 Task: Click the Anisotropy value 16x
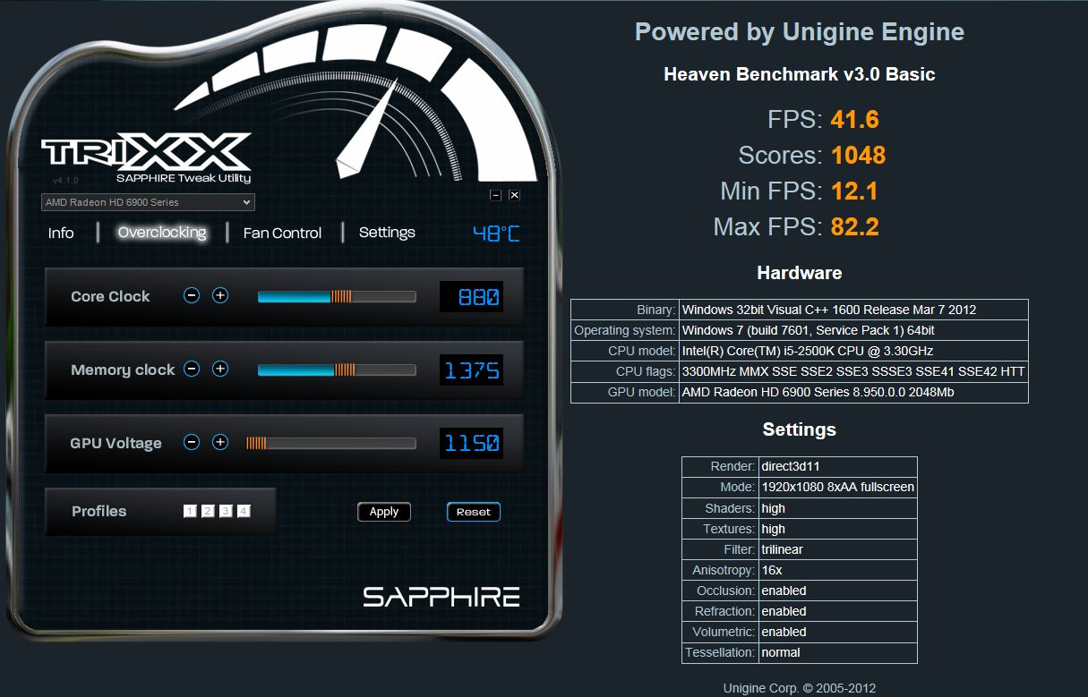click(837, 570)
